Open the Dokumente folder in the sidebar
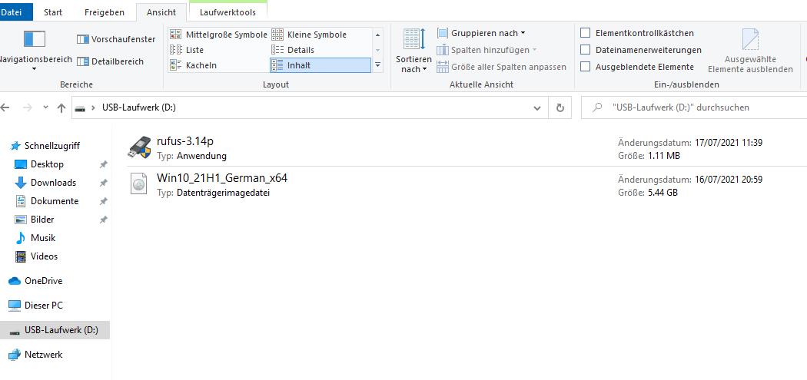This screenshot has width=807, height=380. point(48,201)
